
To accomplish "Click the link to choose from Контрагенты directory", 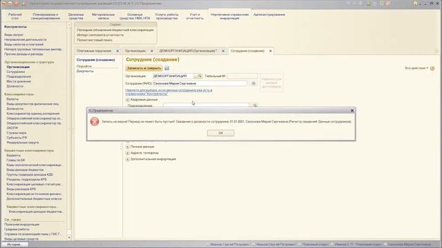I will tap(169, 92).
